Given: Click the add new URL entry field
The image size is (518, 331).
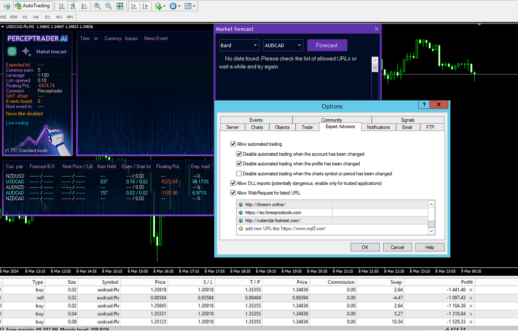Looking at the screenshot, I should coord(332,229).
